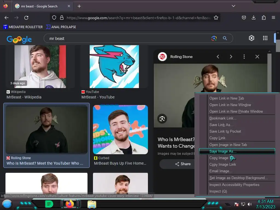This screenshot has width=280, height=210.
Task: Show previous image in preview panel
Action: [218, 57]
